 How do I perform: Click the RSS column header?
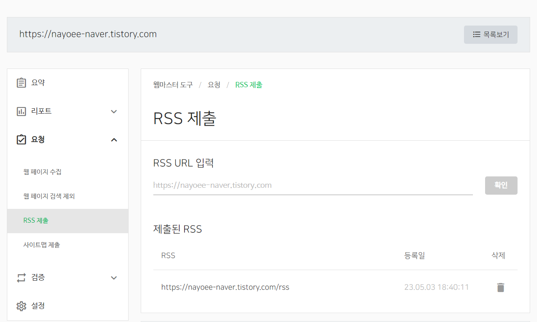click(168, 255)
